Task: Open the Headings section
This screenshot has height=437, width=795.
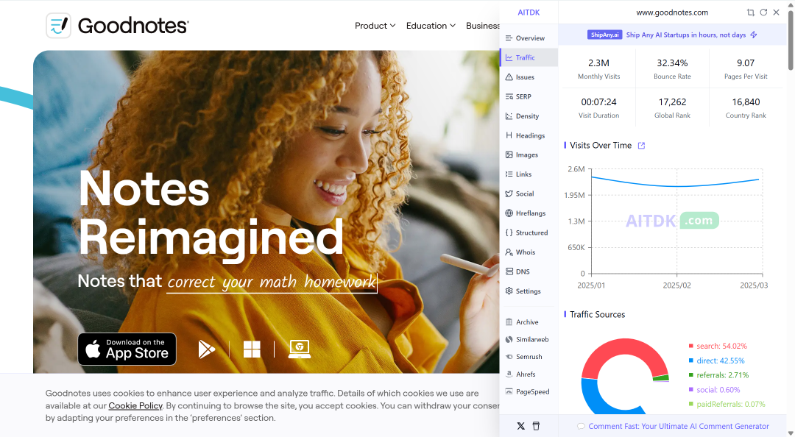Action: (529, 135)
